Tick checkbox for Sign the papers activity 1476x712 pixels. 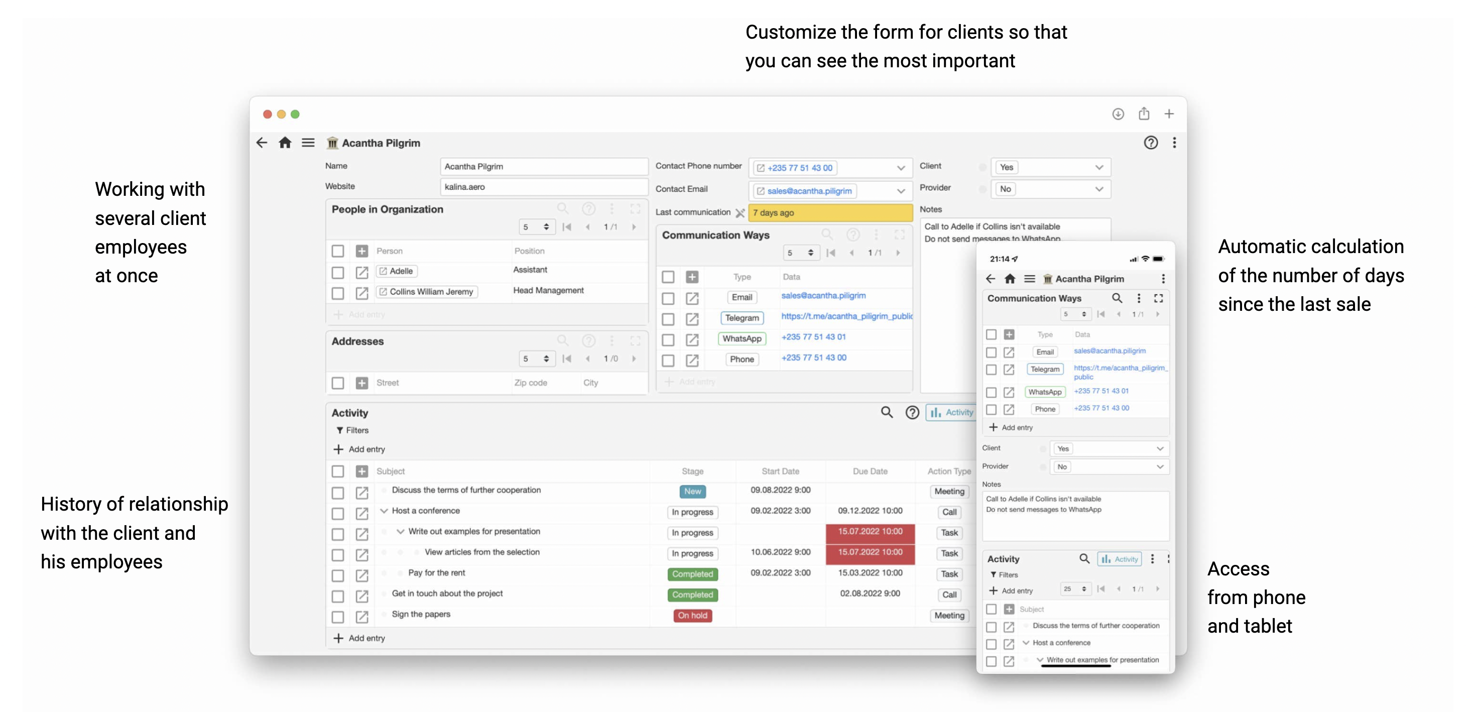pyautogui.click(x=338, y=617)
